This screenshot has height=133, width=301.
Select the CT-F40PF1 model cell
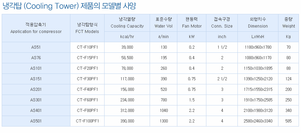(87, 89)
